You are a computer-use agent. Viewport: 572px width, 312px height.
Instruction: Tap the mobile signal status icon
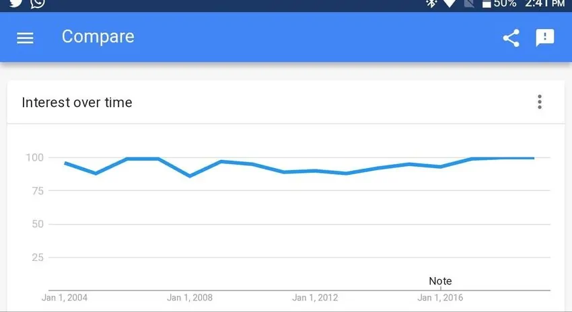[469, 3]
